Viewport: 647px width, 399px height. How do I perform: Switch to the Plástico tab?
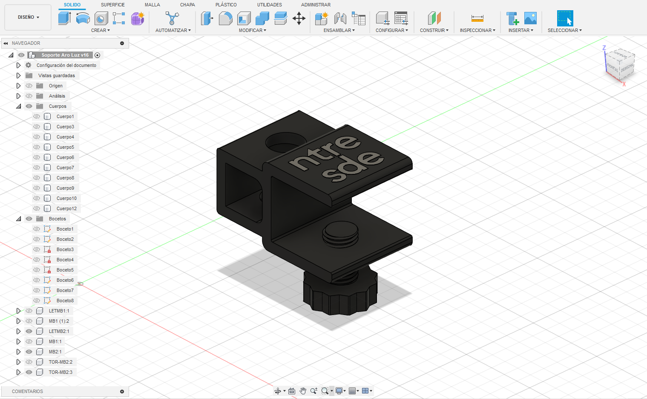[x=226, y=5]
